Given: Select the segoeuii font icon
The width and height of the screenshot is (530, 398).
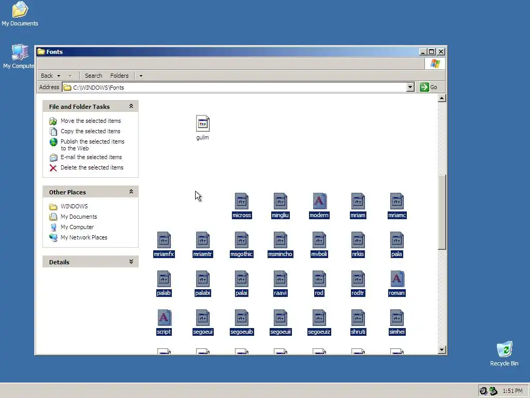Looking at the screenshot, I should tap(280, 318).
